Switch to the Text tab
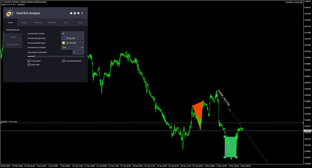The image size is (312, 168). point(66,22)
